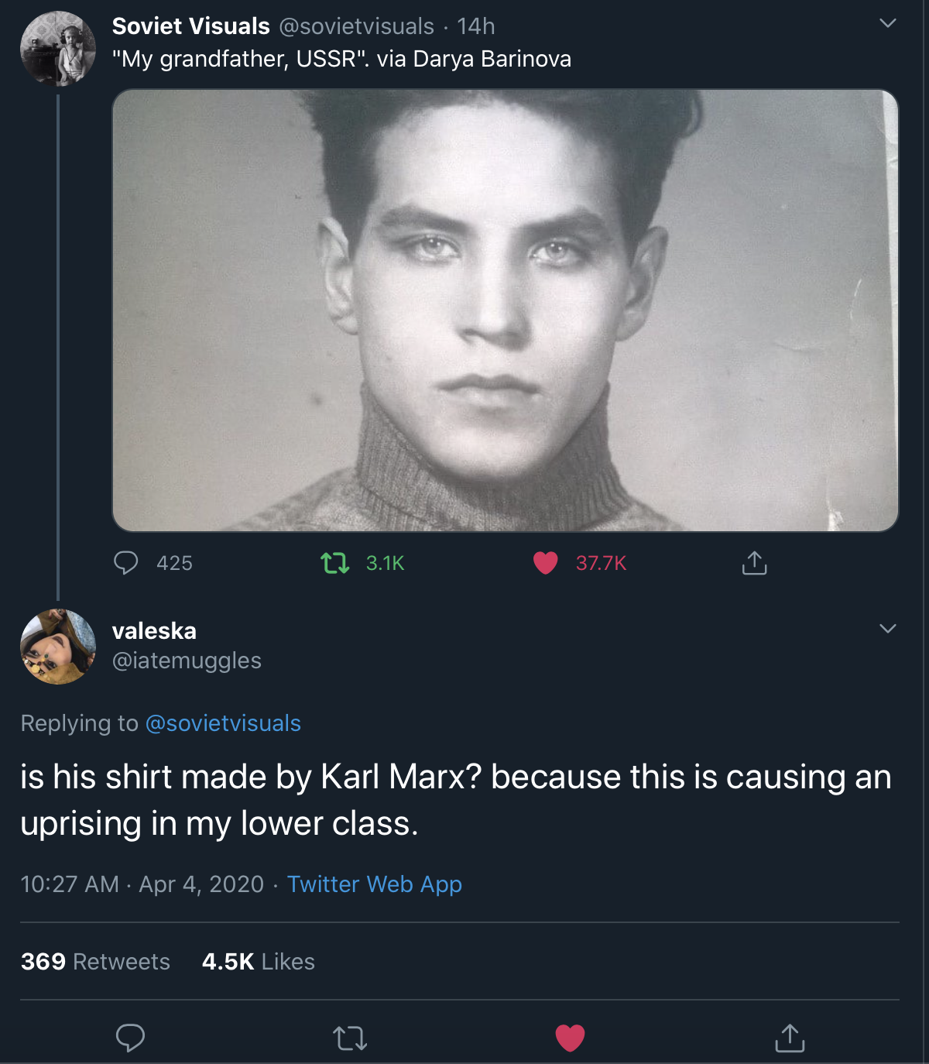Click the Soviet Visuals display name
929x1064 pixels.
point(190,26)
